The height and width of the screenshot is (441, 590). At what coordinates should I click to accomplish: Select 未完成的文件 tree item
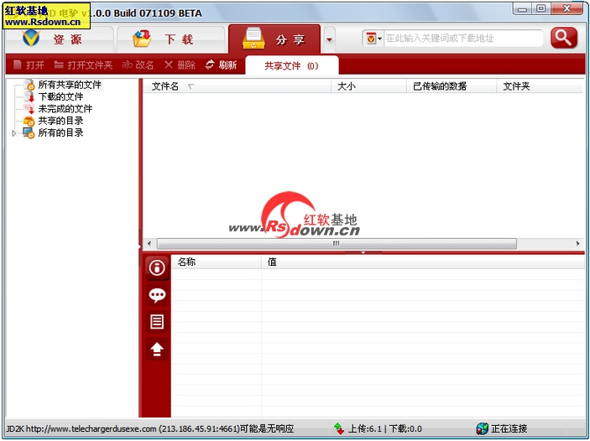pos(65,109)
